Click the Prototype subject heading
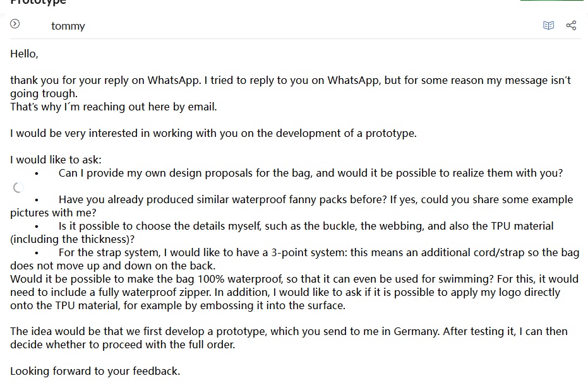 point(38,2)
